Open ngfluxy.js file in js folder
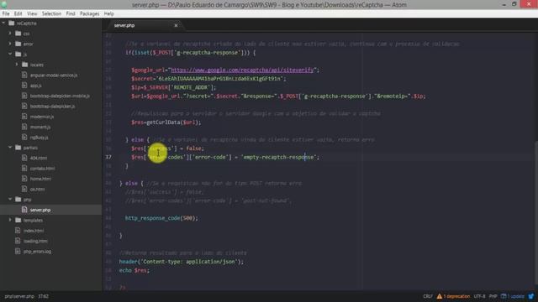 (40, 138)
